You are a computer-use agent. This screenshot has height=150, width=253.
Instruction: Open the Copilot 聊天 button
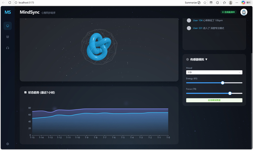[x=246, y=3]
